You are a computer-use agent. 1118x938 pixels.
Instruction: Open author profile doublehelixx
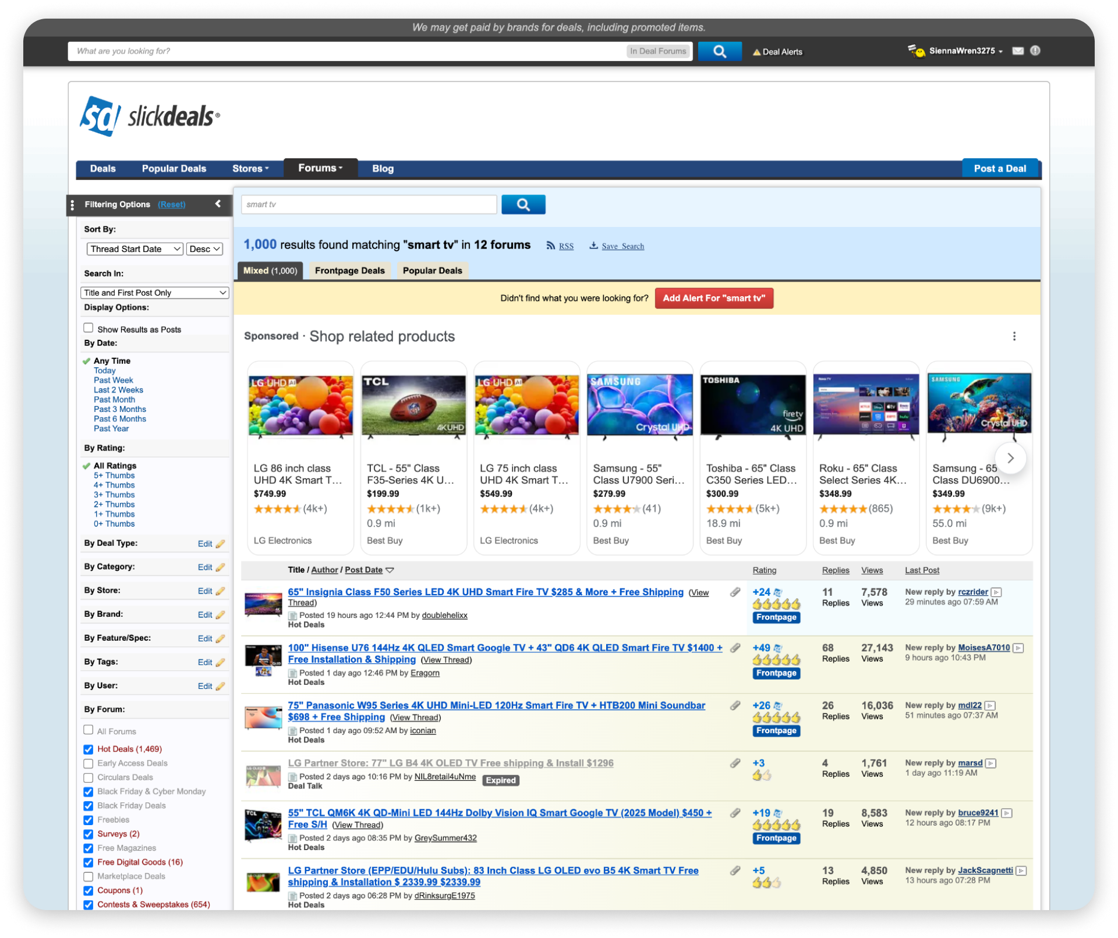coord(444,616)
